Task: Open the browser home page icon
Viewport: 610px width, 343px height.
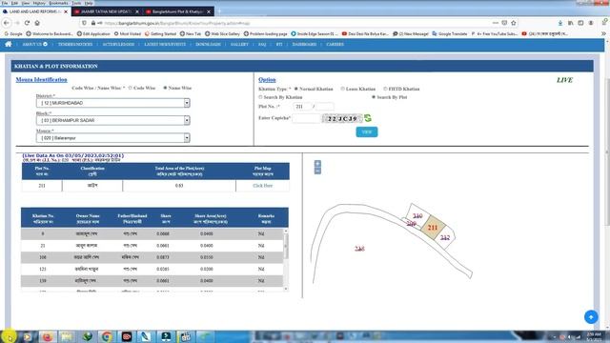Action: pos(37,23)
